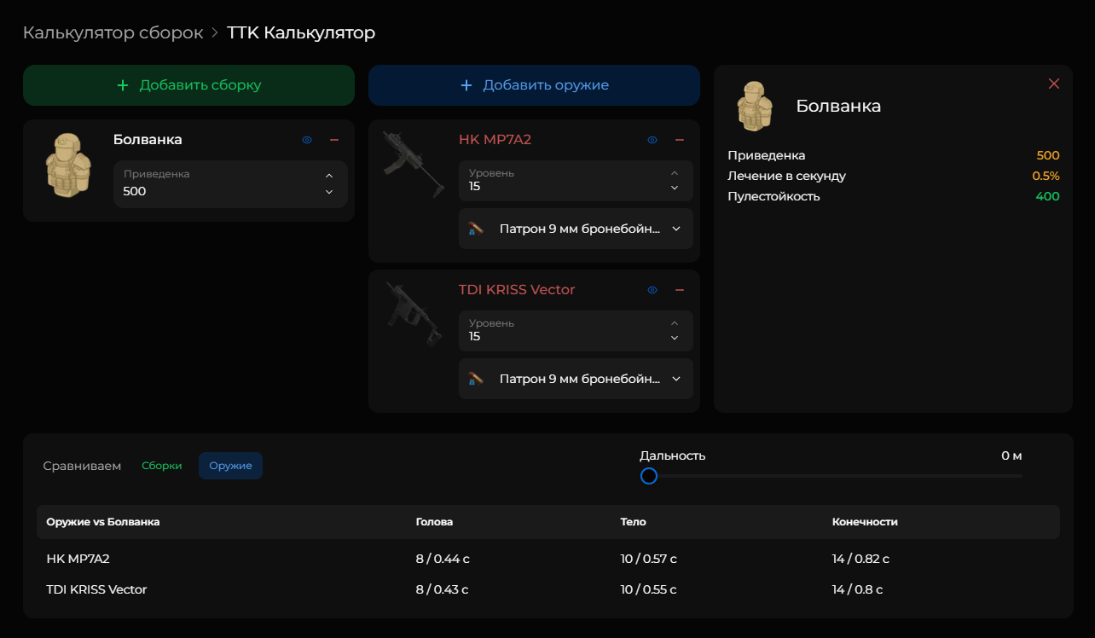Viewport: 1095px width, 638px height.
Task: Toggle visibility of the Болванка build
Action: [x=307, y=140]
